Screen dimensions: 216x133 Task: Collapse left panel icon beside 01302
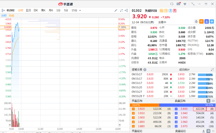coord(3,10)
